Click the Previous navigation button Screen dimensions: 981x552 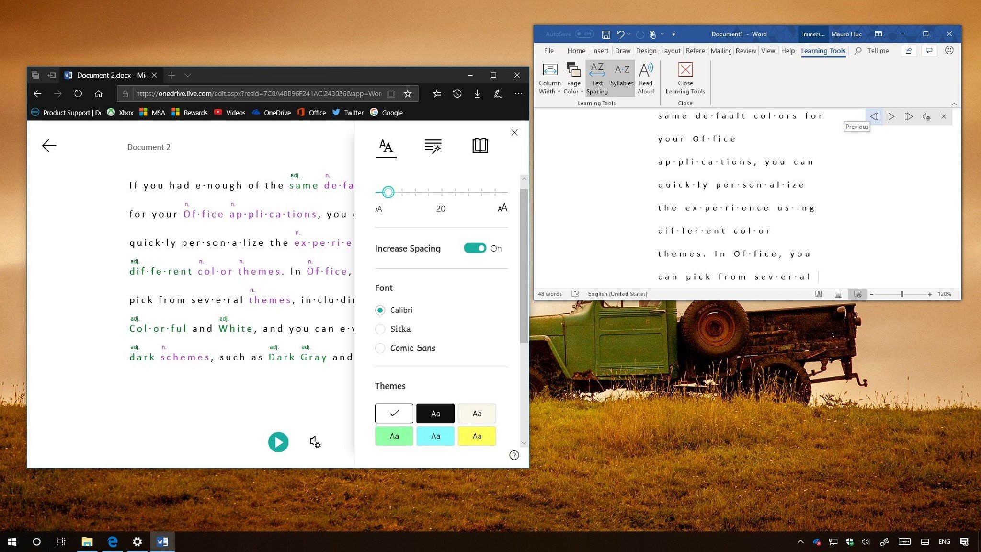point(875,116)
